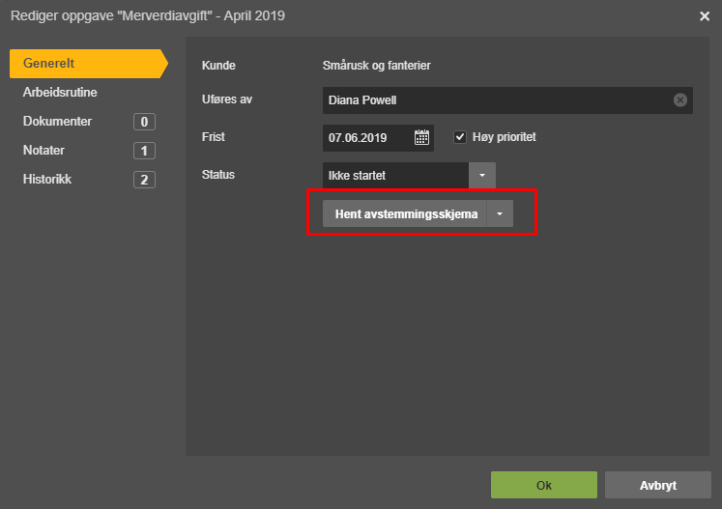The image size is (722, 509).
Task: Click the Avbryt button
Action: coord(657,485)
